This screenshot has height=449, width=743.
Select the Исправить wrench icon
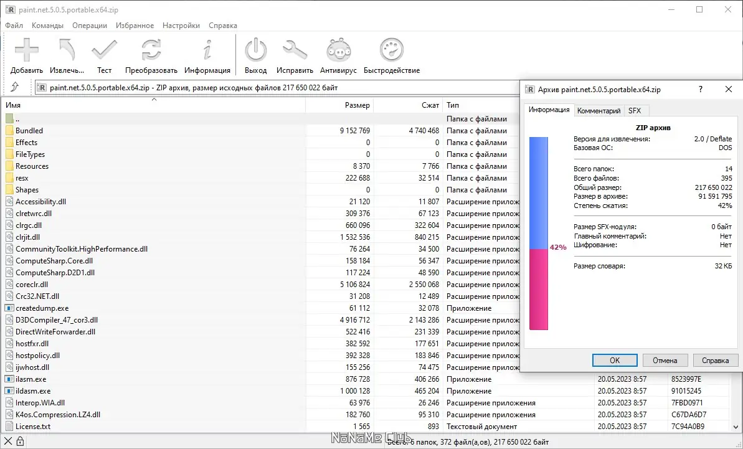[x=295, y=50]
